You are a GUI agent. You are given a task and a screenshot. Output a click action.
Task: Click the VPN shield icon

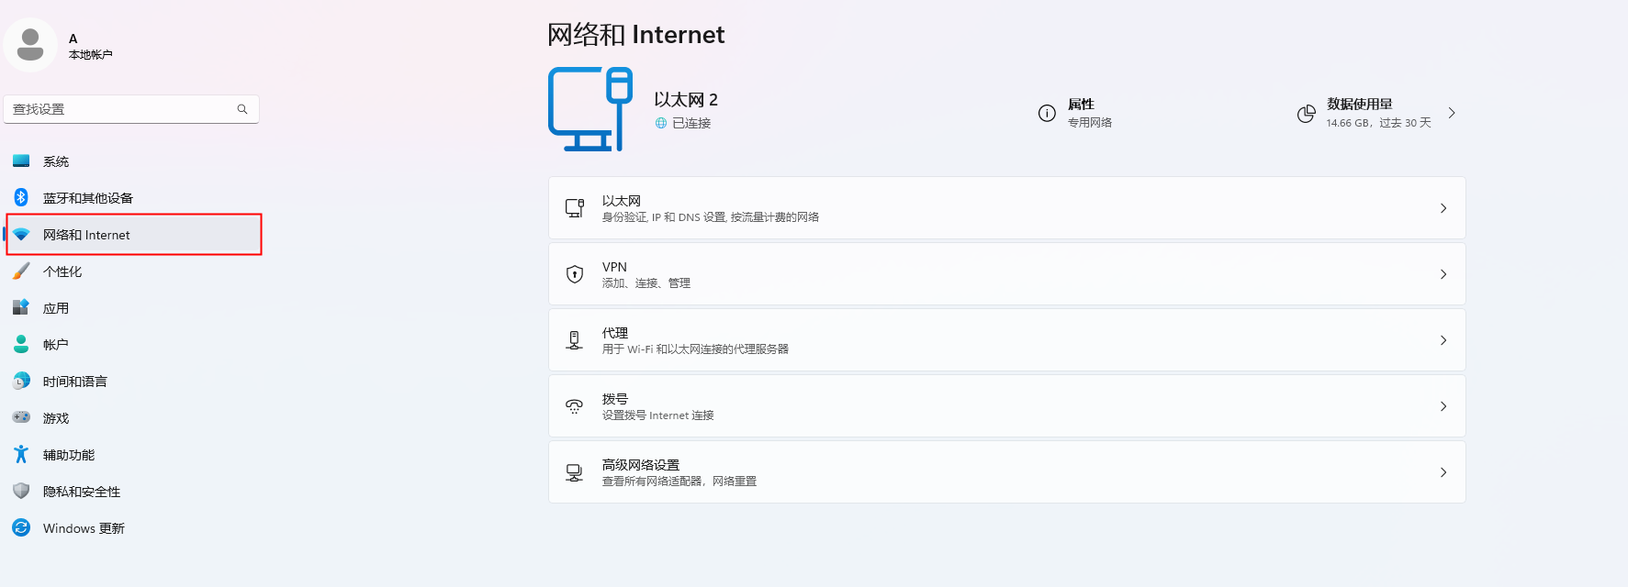coord(575,274)
